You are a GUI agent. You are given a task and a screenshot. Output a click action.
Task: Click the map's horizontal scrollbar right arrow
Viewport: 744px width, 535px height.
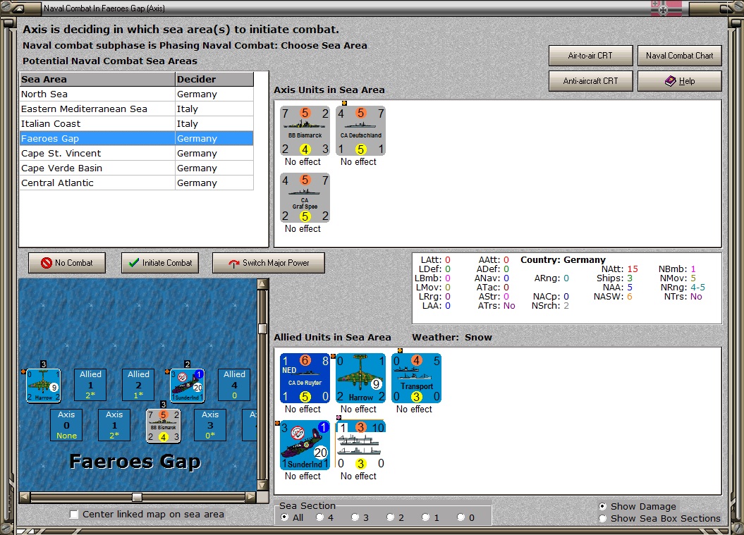251,497
